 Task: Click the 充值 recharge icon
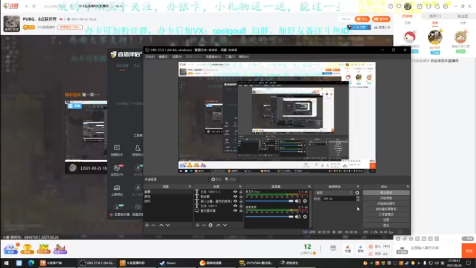tap(348, 249)
